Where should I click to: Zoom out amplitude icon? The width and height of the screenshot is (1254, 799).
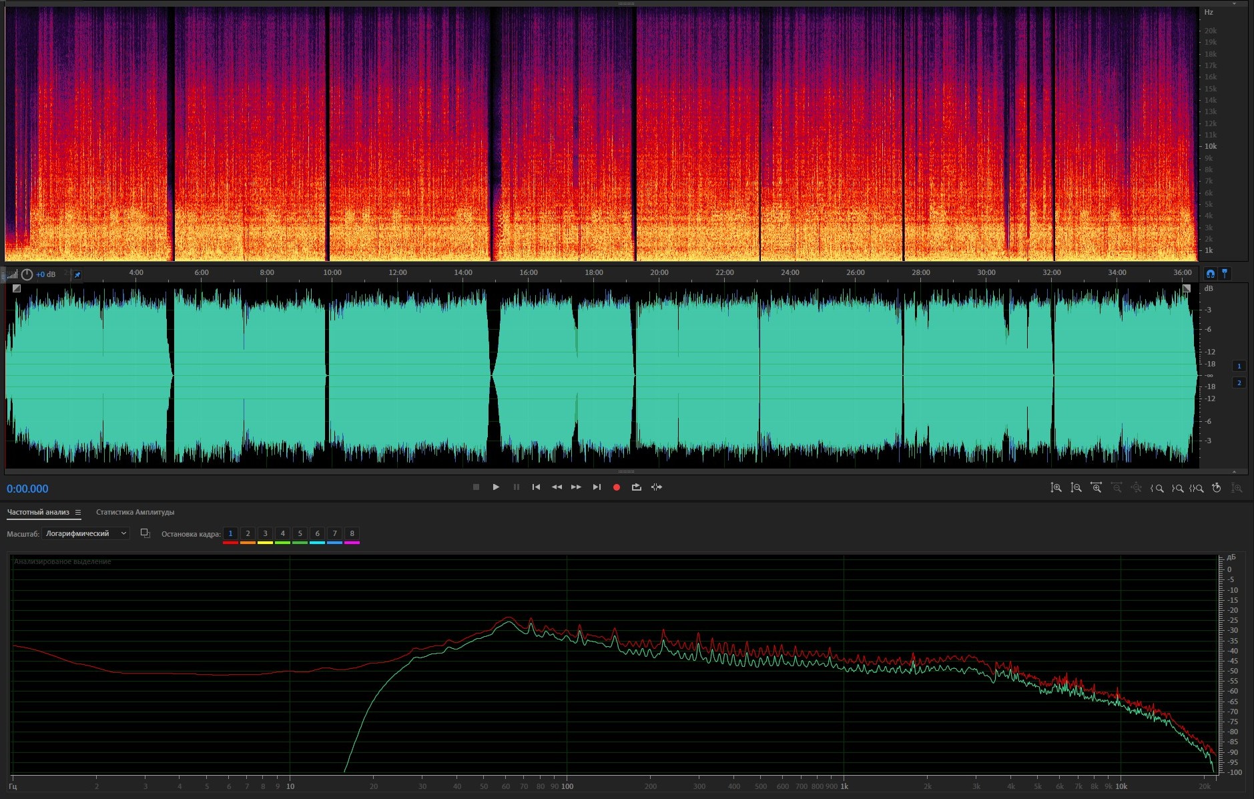pos(1076,488)
